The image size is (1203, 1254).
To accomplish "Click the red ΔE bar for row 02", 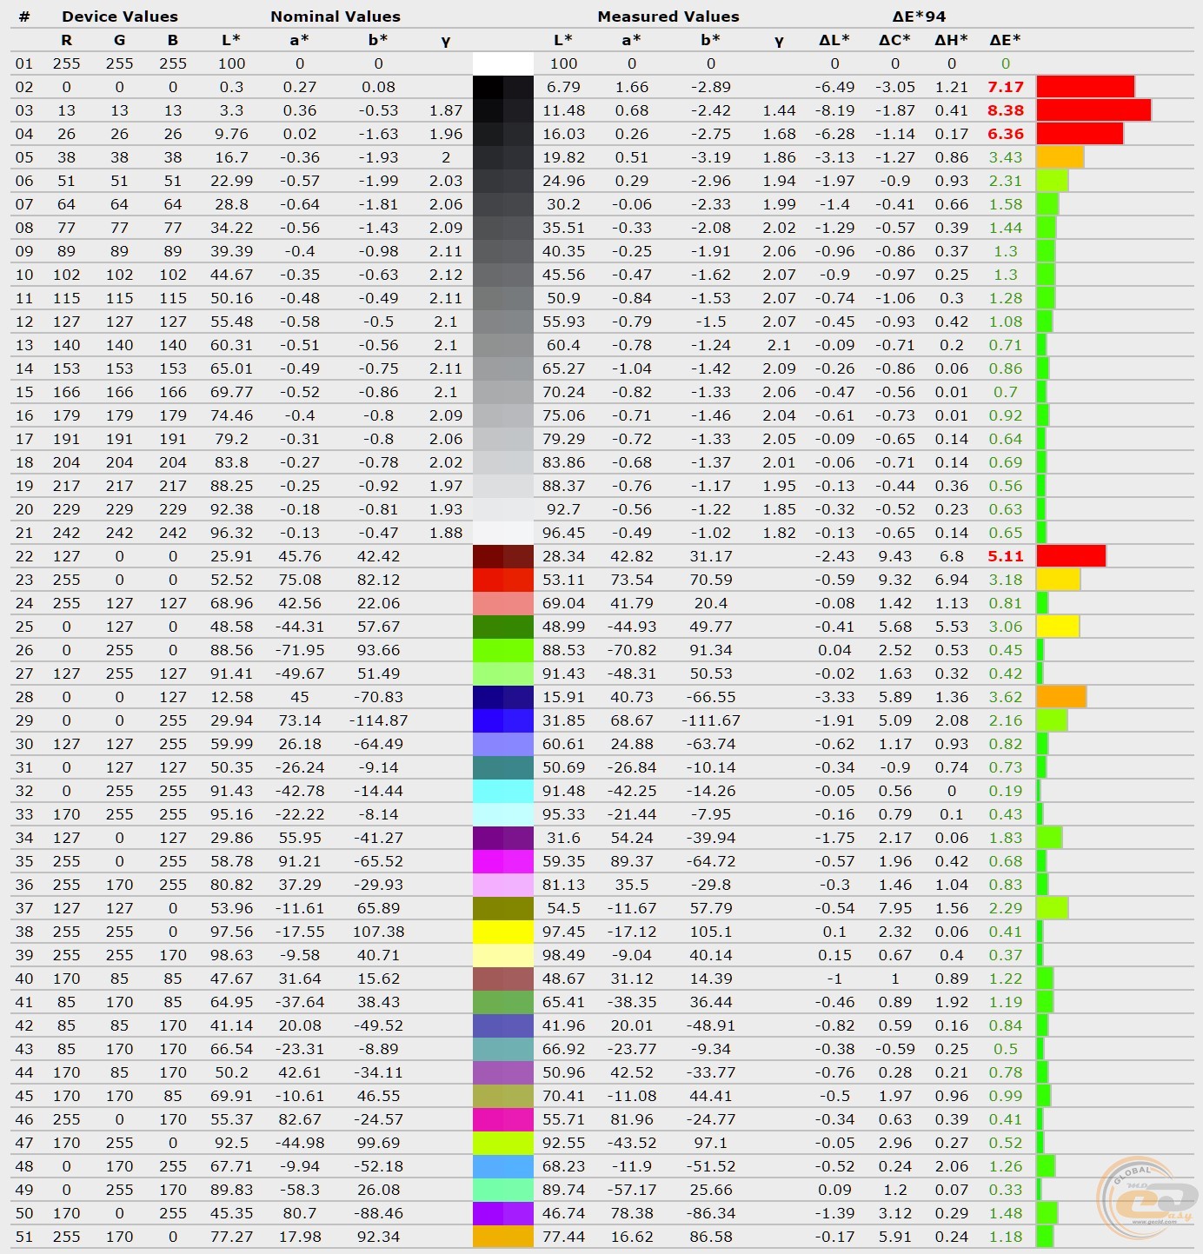I will (1086, 87).
